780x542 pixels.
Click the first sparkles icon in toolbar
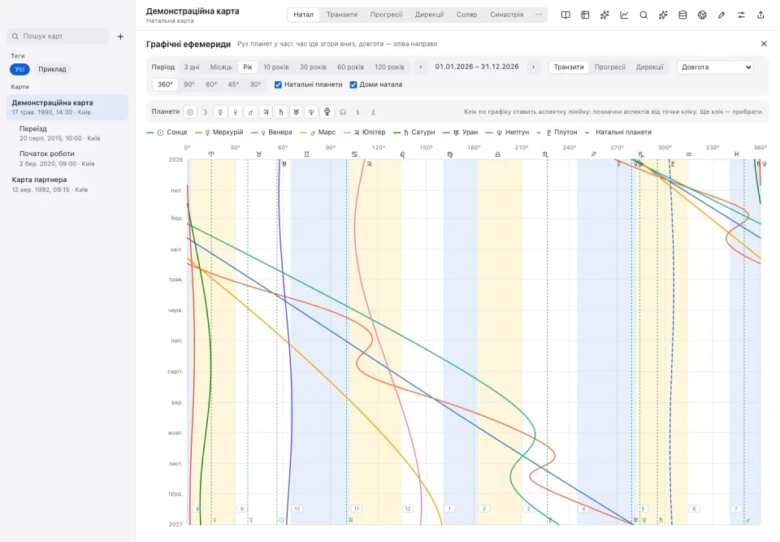(x=604, y=15)
